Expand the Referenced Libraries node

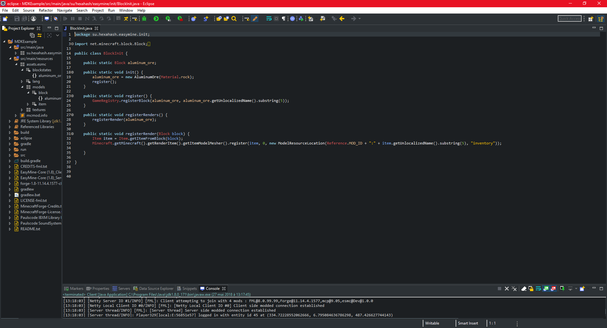(10, 127)
